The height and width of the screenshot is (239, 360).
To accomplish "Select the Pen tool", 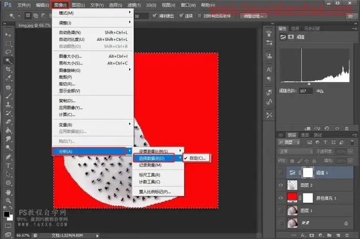I will (x=8, y=157).
